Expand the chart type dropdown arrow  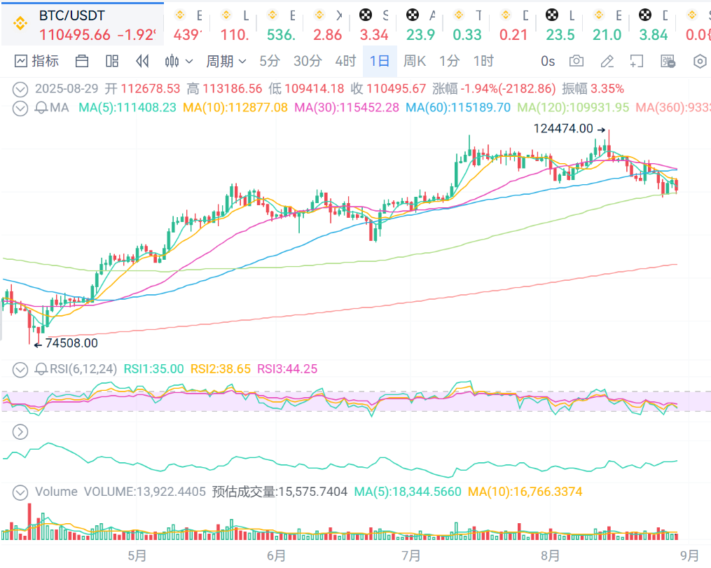tap(189, 61)
